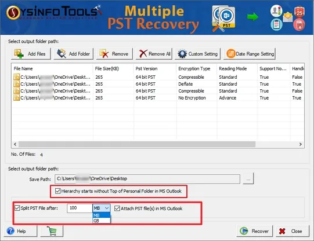Click the green arrow banner icon
This screenshot has width=314, height=241.
[252, 17]
